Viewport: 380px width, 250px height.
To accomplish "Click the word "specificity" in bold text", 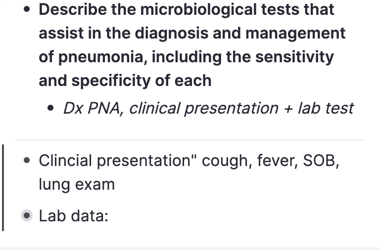I will 111,81.
